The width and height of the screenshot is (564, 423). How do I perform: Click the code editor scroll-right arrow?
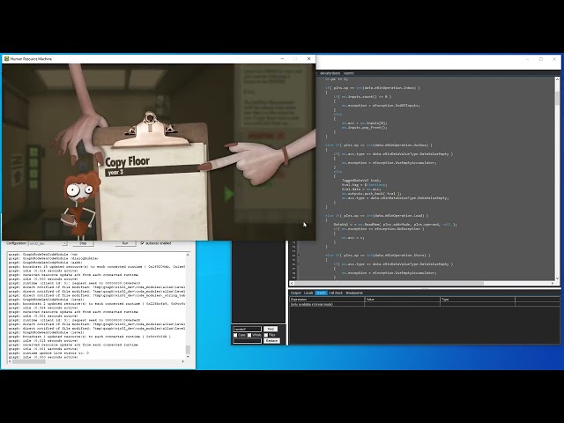pyautogui.click(x=553, y=284)
